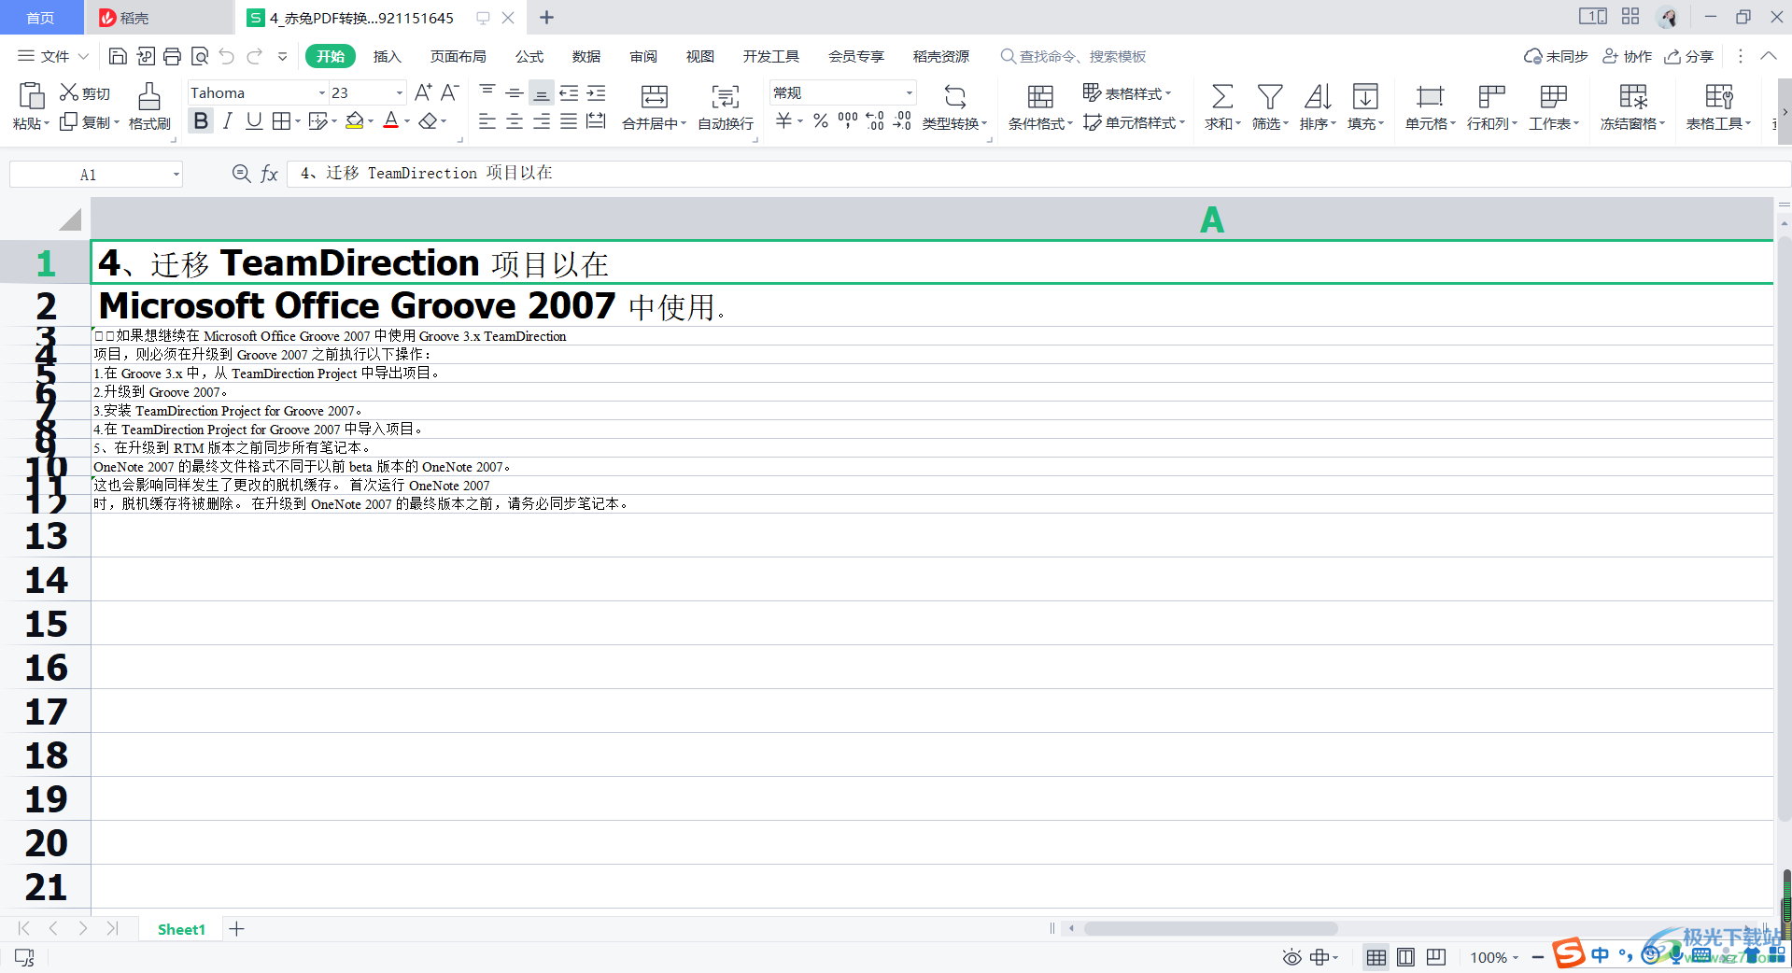Click the eraser clear icon
The width and height of the screenshot is (1792, 973).
coord(428,120)
